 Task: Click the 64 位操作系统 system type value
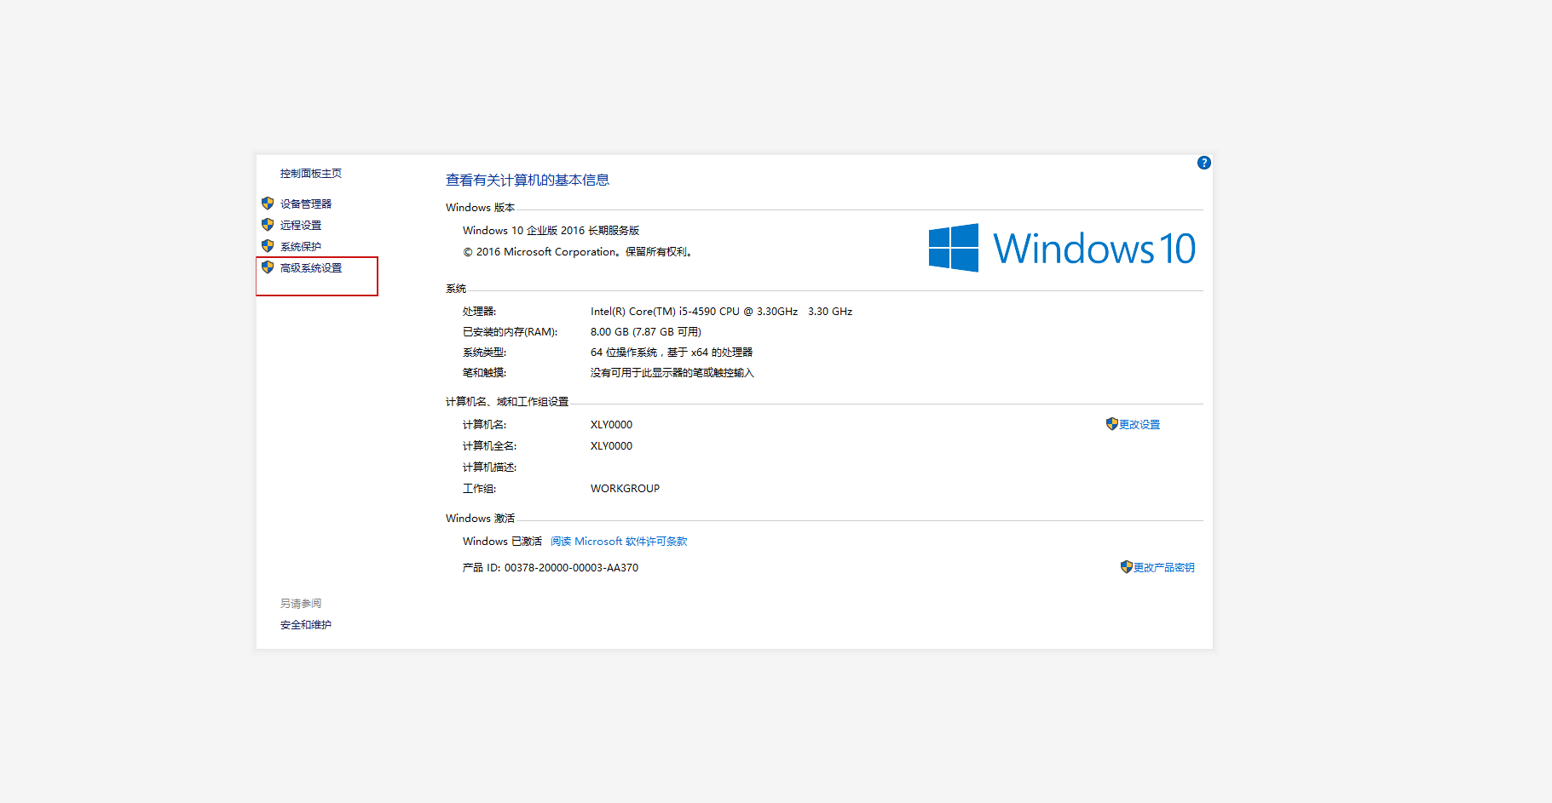point(672,353)
